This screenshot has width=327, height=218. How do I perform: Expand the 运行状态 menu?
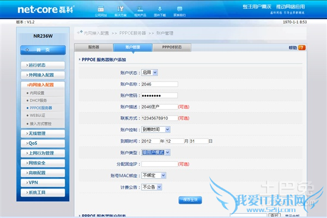tap(43, 65)
